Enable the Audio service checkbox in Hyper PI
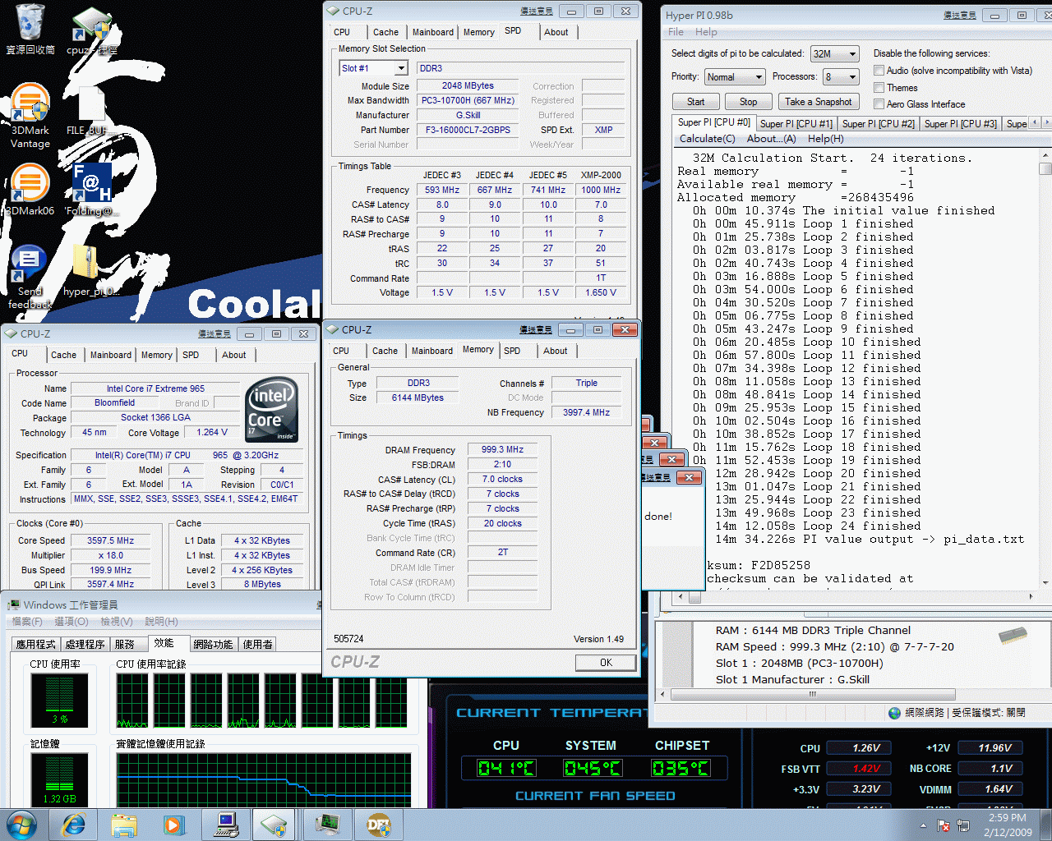Image resolution: width=1052 pixels, height=841 pixels. click(879, 71)
